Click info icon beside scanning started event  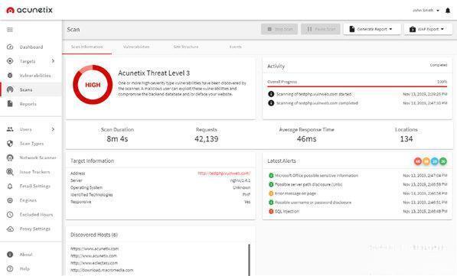271,94
